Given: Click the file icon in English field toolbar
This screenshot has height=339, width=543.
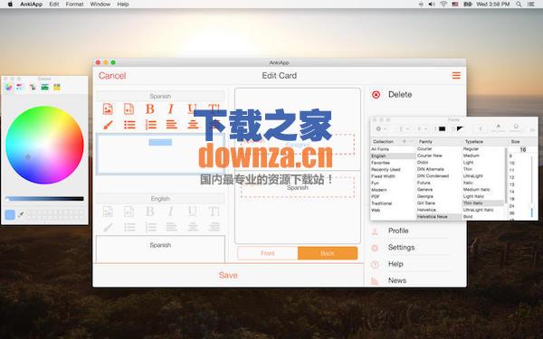Looking at the screenshot, I should click(x=129, y=212).
